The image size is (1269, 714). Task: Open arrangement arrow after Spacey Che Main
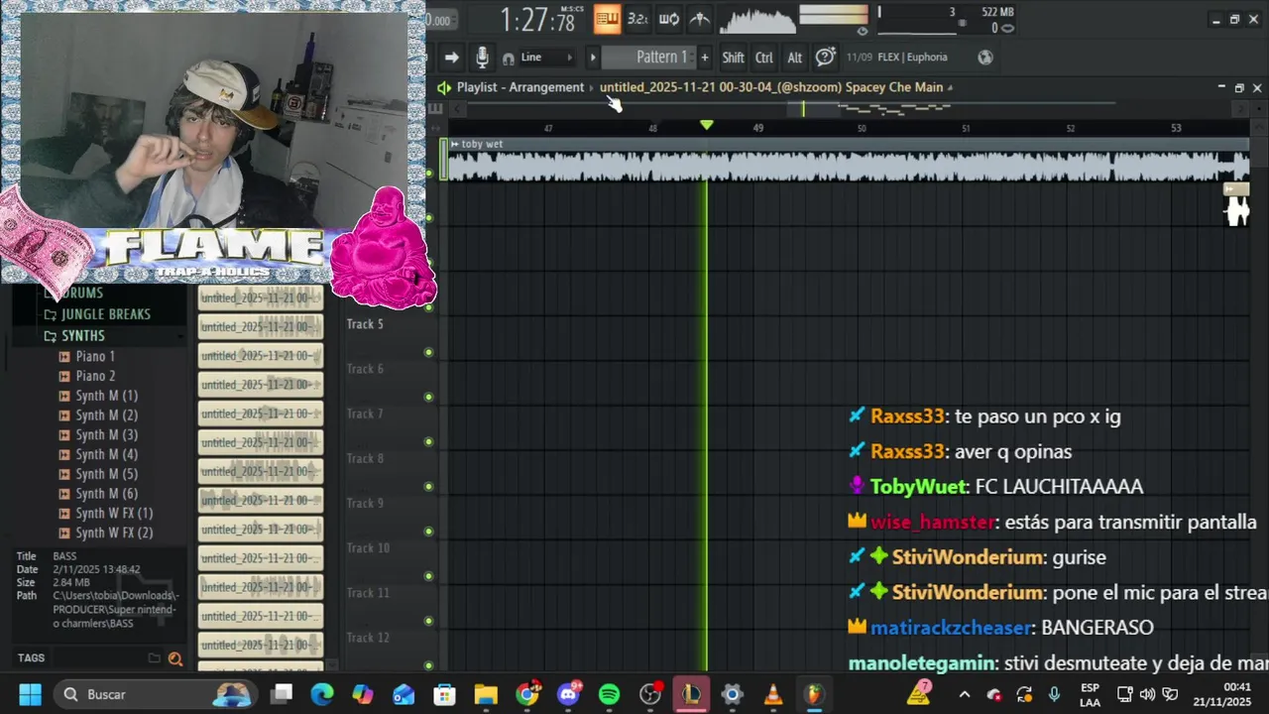point(950,87)
